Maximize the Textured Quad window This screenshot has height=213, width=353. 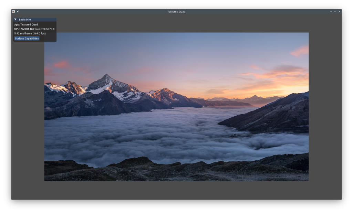point(335,11)
